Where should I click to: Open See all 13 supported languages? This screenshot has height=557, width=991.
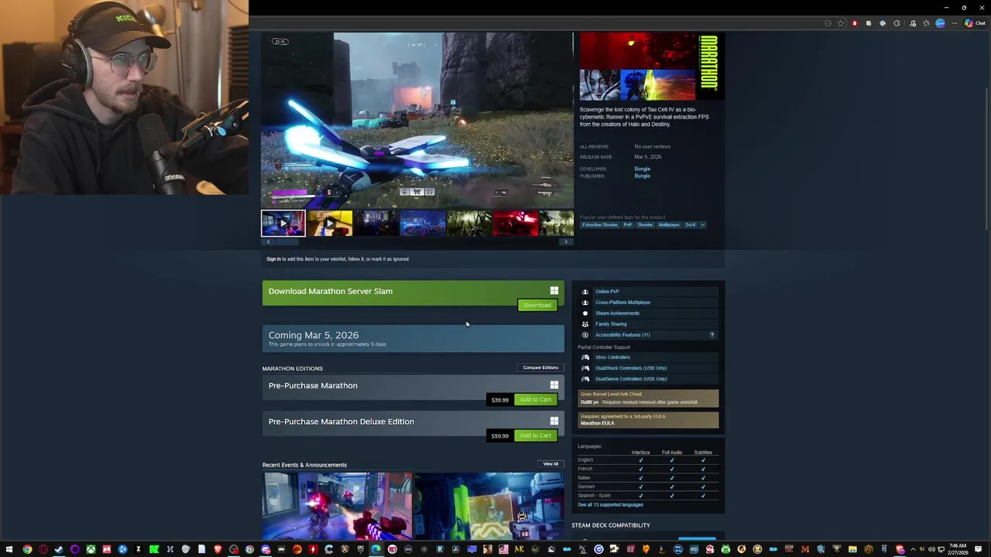point(610,504)
